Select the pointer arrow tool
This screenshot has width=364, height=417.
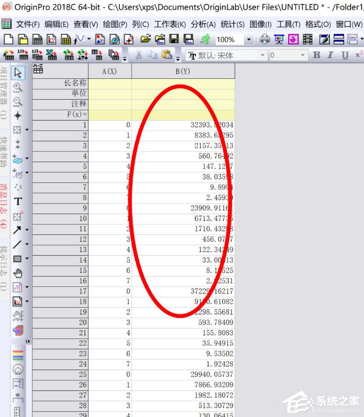[x=18, y=73]
